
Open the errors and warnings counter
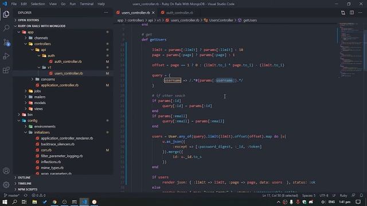tap(38, 195)
